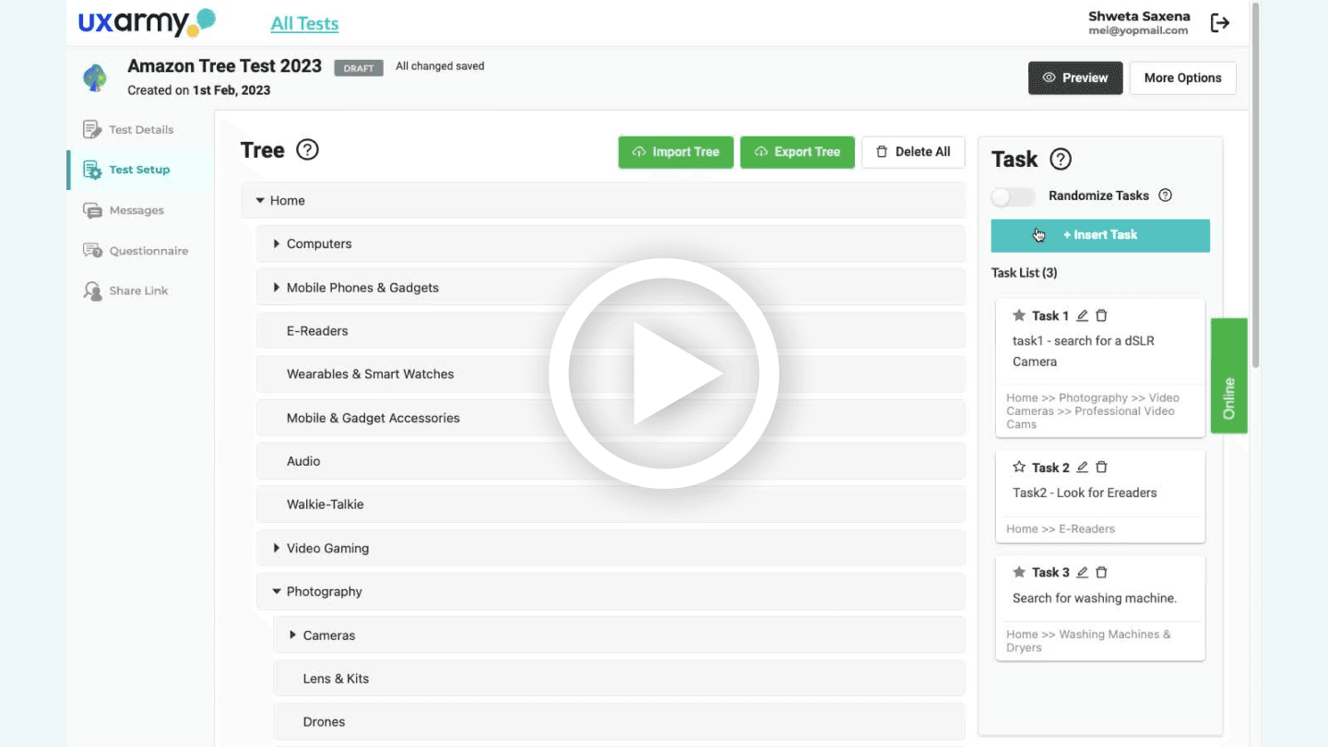The width and height of the screenshot is (1328, 747).
Task: Open the Test Setup section
Action: (141, 170)
